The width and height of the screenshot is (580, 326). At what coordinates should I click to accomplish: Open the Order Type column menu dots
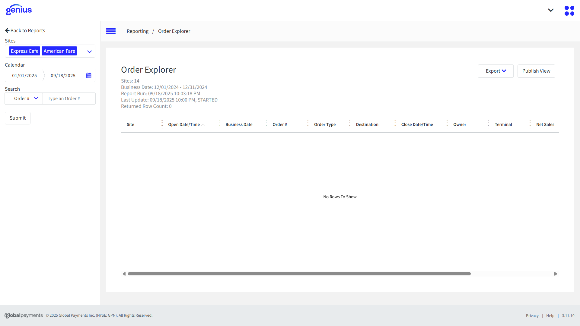[x=349, y=124]
